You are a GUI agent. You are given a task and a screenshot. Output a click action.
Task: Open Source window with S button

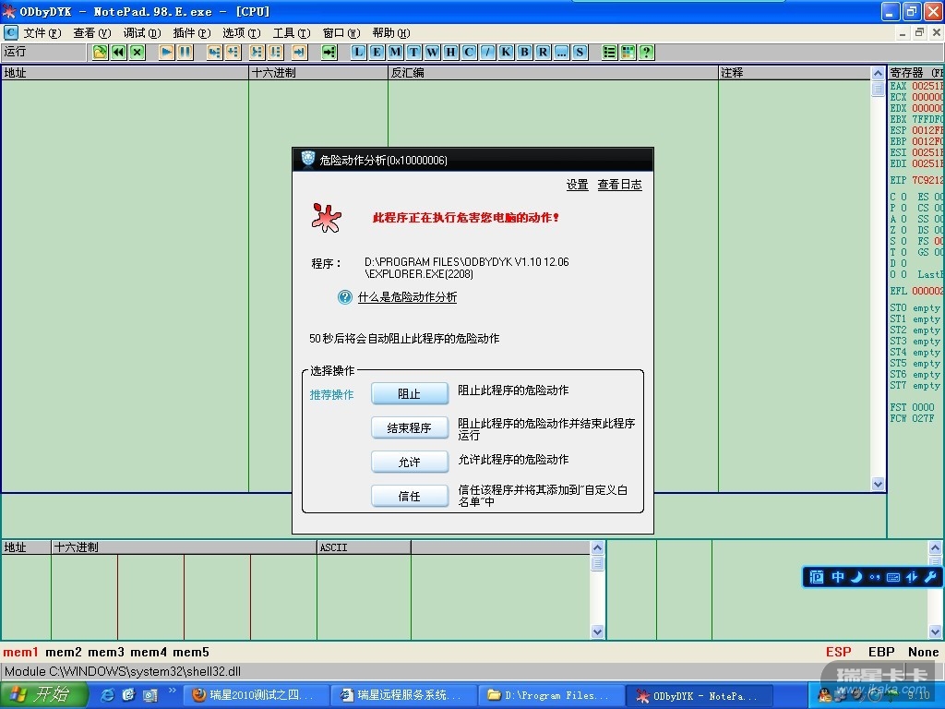click(x=580, y=53)
